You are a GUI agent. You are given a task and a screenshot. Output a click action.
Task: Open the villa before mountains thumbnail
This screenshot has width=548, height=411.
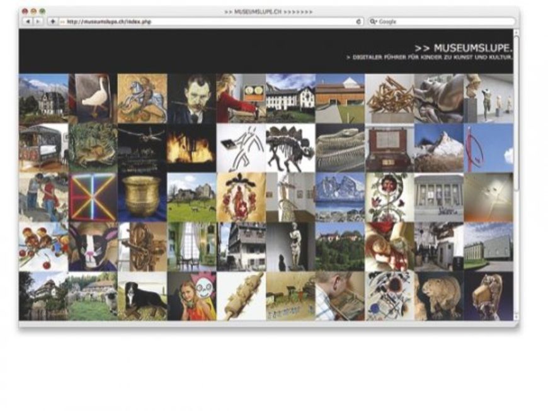coord(43,98)
